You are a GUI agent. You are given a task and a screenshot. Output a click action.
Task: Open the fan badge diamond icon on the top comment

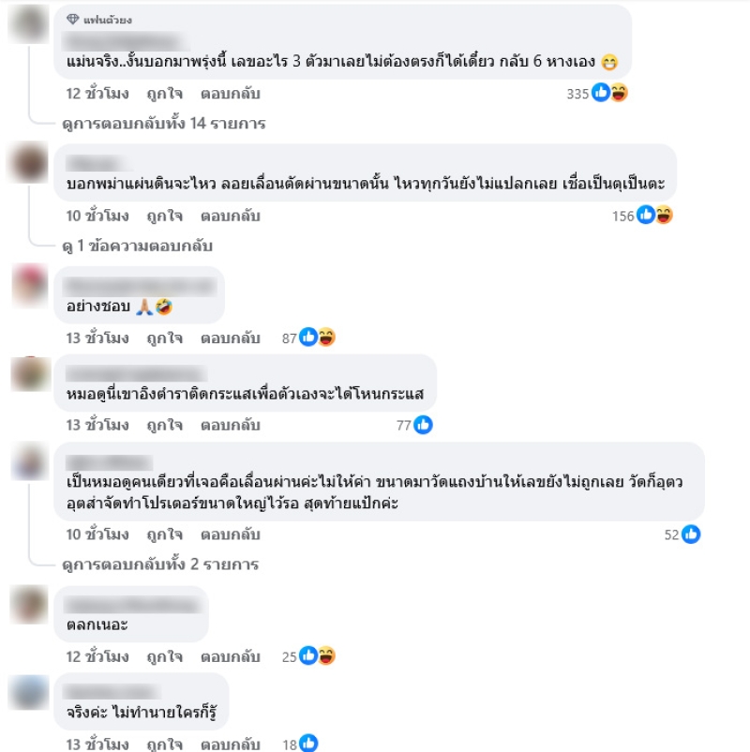pos(72,19)
